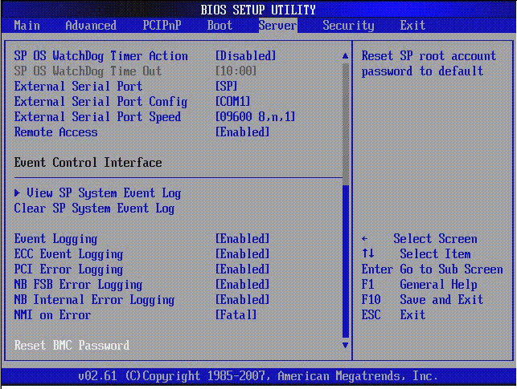
Task: Click the Select Screen key hint
Action: pyautogui.click(x=435, y=239)
